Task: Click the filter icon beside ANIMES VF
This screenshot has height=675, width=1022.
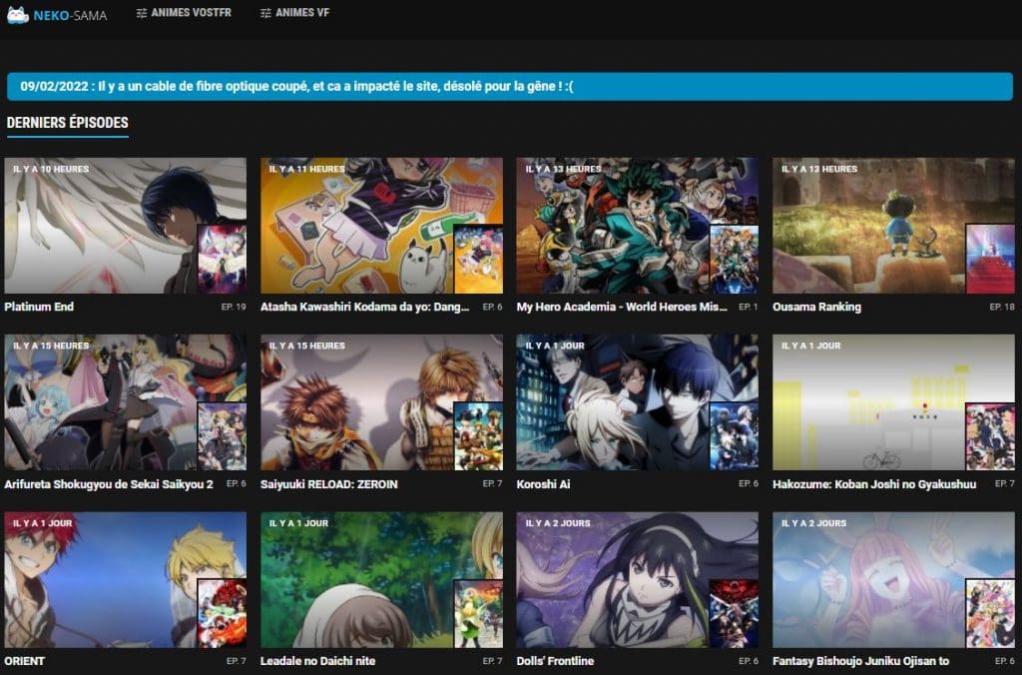Action: (x=265, y=13)
